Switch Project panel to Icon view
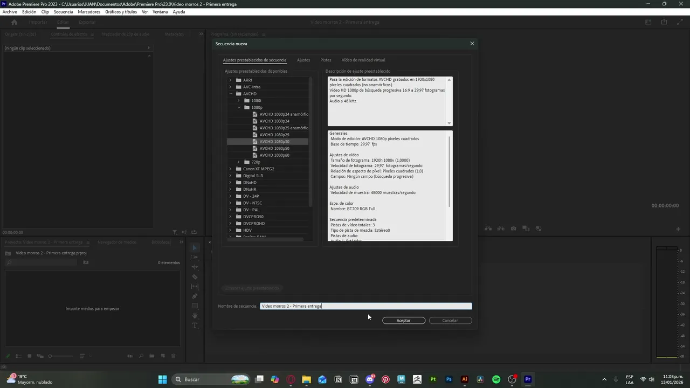 (x=29, y=356)
